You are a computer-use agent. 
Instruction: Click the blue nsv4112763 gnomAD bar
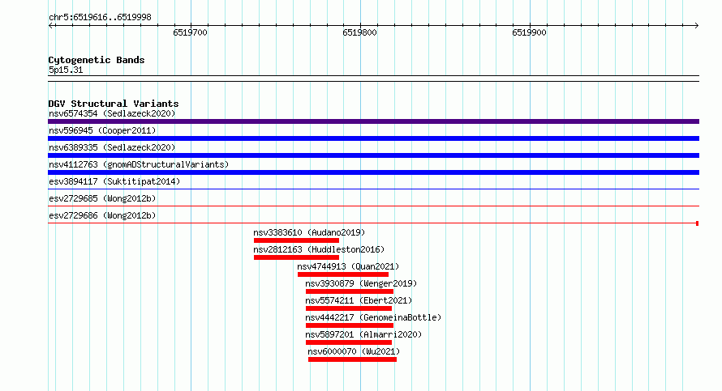[373, 172]
